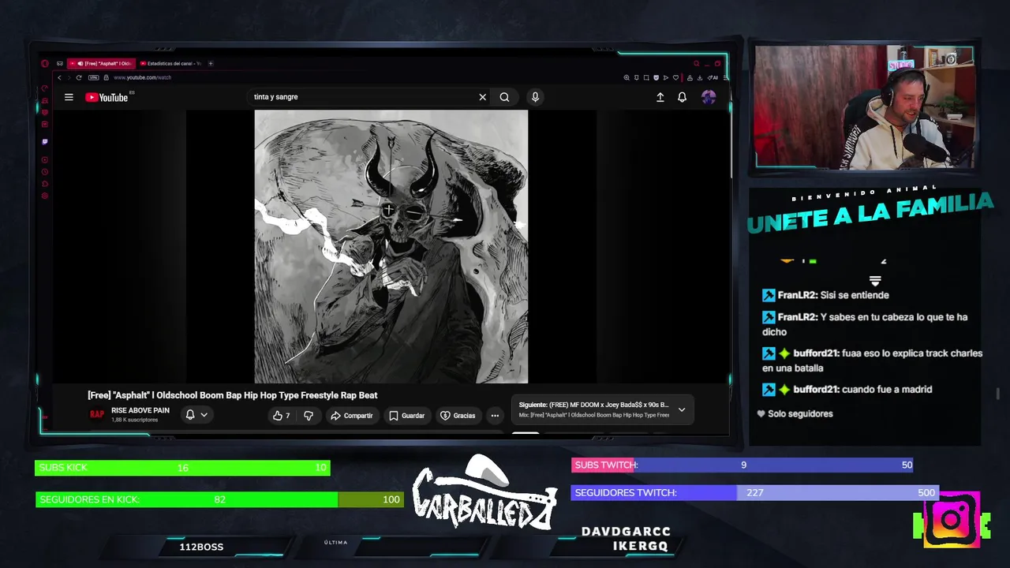Click the 112BOSS label on overlay
The image size is (1010, 568).
pos(201,547)
